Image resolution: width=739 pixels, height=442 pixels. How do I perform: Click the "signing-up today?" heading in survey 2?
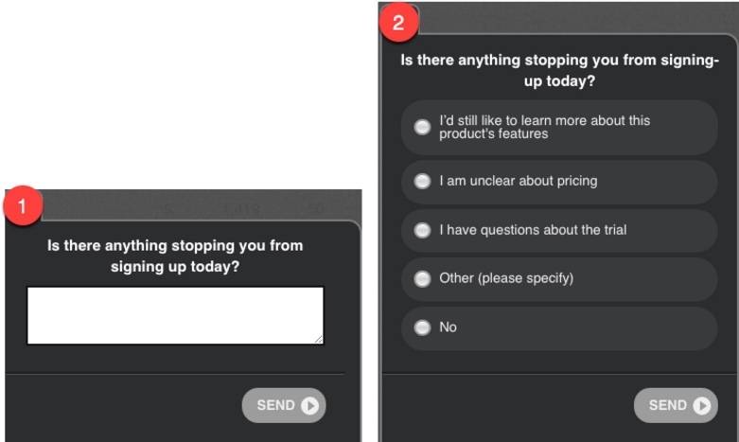coord(559,70)
